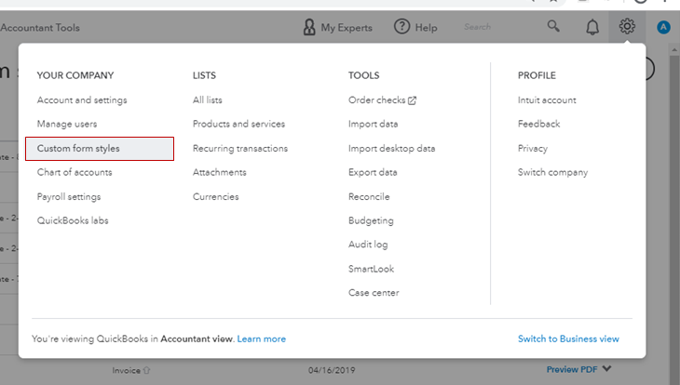Click the TOOLS column heading

(363, 75)
